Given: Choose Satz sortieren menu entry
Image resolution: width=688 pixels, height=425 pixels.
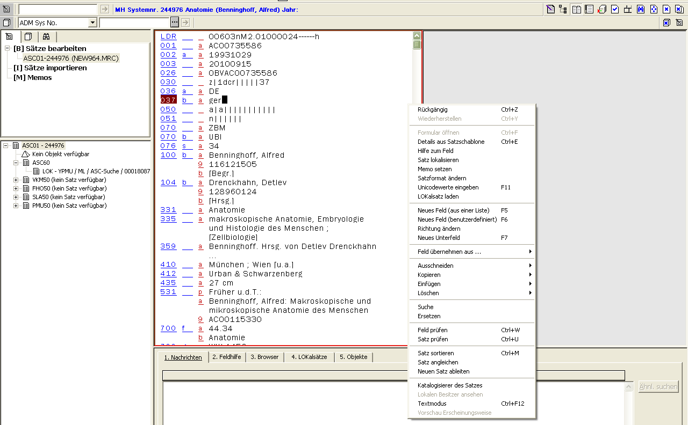Looking at the screenshot, I should 471,353.
